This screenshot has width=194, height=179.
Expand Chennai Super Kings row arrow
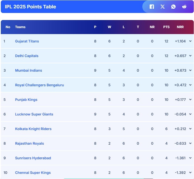(x=190, y=173)
